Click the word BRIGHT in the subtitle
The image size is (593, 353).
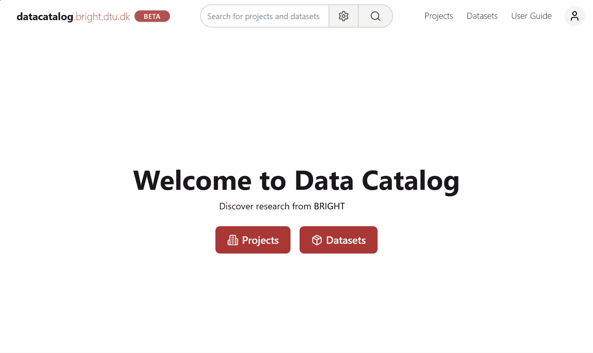[x=329, y=206]
